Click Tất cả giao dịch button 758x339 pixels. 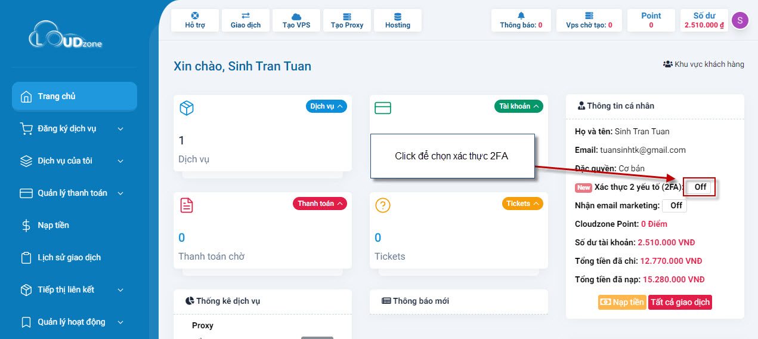pyautogui.click(x=680, y=302)
